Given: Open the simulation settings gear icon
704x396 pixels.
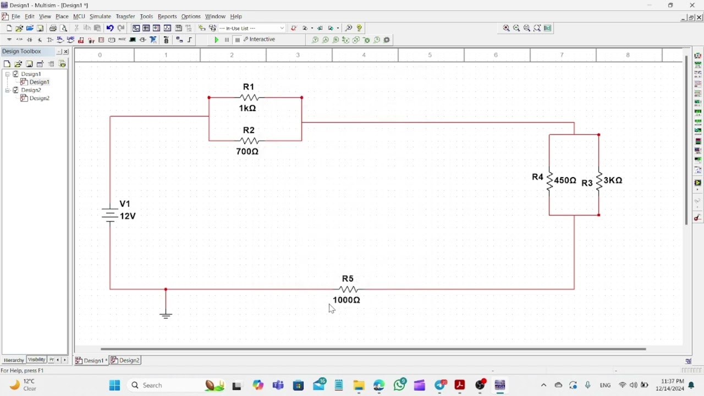Looking at the screenshot, I should tap(387, 40).
